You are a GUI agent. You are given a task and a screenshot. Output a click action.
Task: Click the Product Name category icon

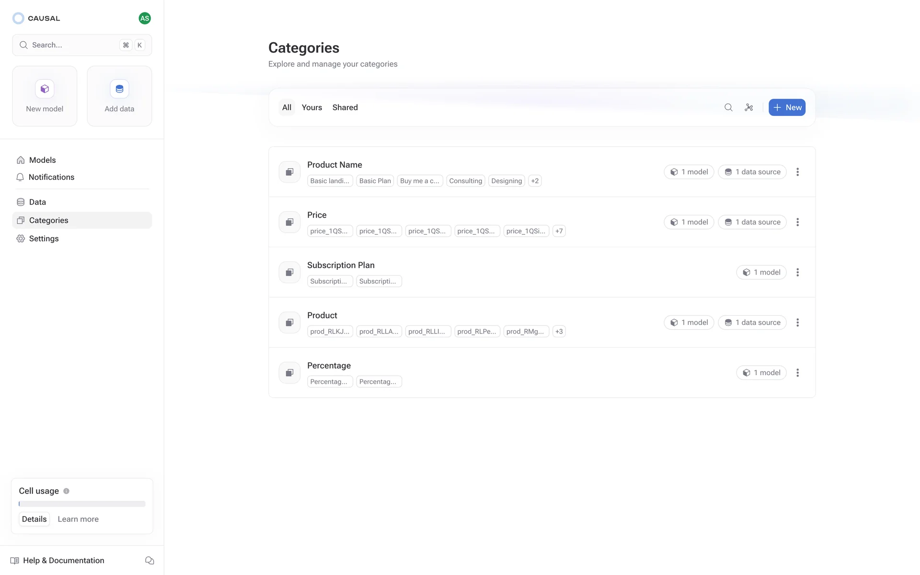(289, 172)
